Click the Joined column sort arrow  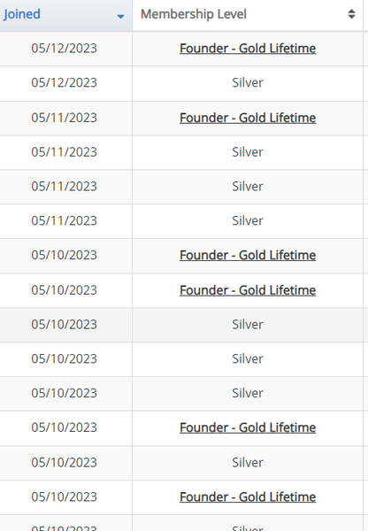pyautogui.click(x=120, y=16)
